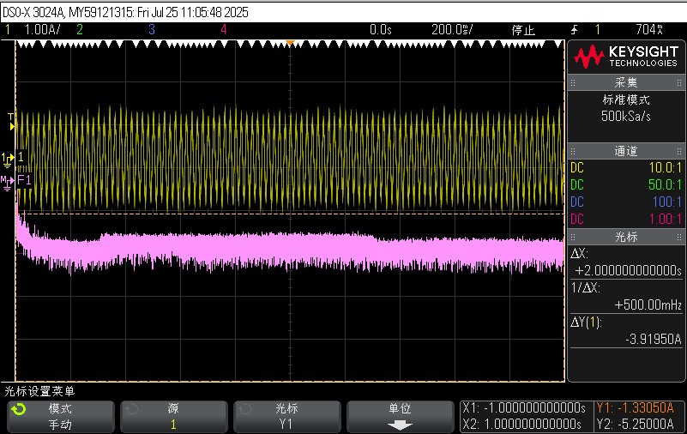Click the Keysight Technologies logo

click(626, 57)
